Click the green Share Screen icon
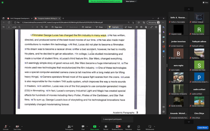The width and height of the screenshot is (210, 131). [95, 126]
